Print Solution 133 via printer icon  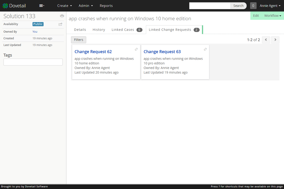tap(62, 16)
